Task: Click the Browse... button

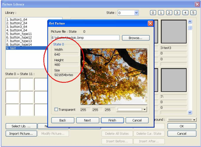Action: (x=136, y=38)
